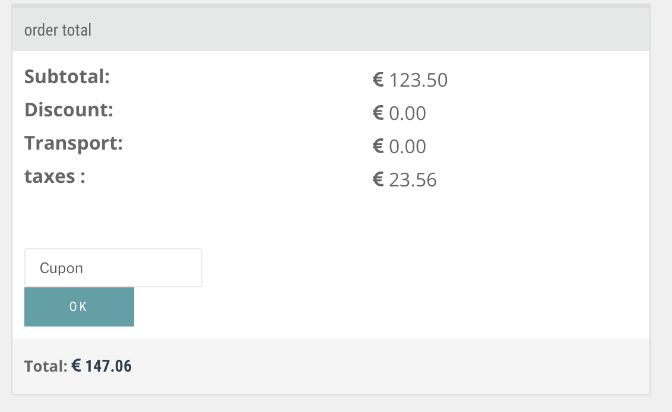
Task: Click the 0.00 number in Transport row
Action: click(x=408, y=147)
